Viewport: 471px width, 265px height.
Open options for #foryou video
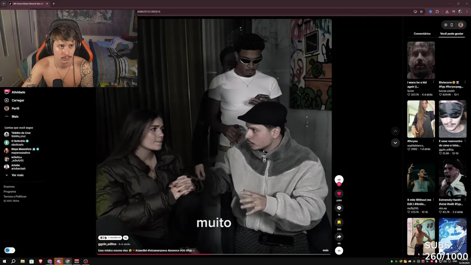(x=433, y=141)
